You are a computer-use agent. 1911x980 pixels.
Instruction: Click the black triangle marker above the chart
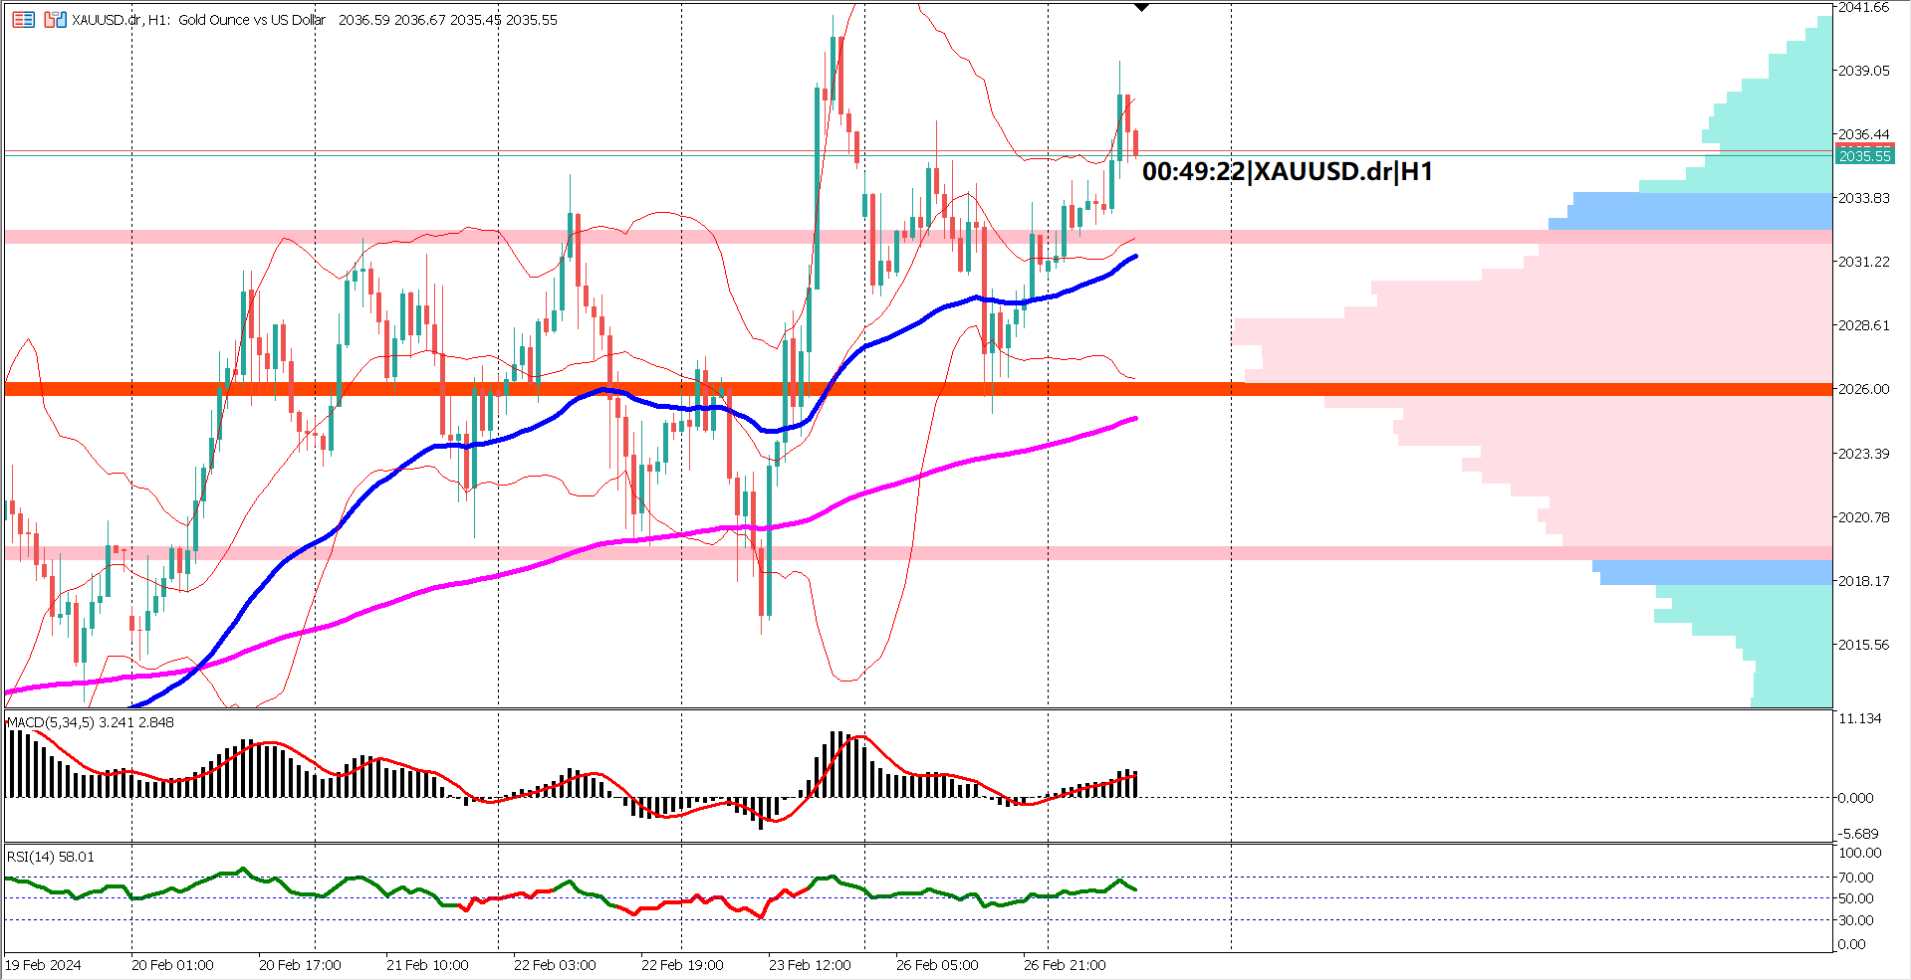1140,7
